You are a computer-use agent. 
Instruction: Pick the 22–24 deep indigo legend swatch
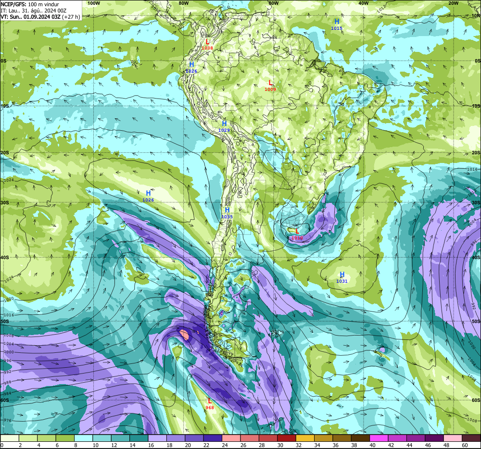tap(213, 438)
